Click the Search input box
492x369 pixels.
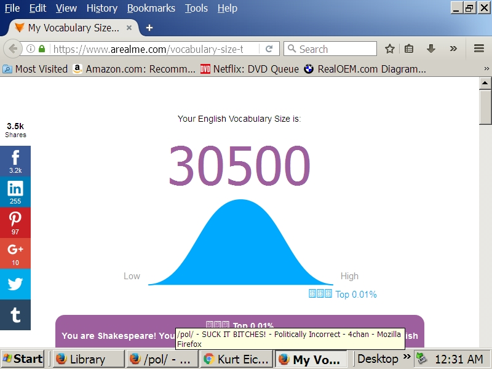tap(330, 49)
